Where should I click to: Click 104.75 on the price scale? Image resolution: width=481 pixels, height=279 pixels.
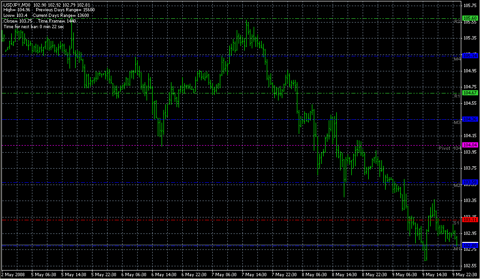(x=470, y=87)
